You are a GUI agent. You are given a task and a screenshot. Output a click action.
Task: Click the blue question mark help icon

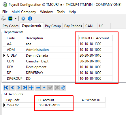pos(23,18)
